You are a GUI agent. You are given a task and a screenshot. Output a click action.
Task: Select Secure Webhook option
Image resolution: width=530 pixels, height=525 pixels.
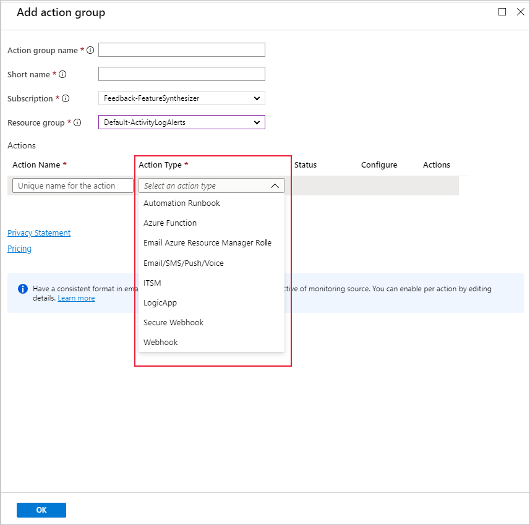pos(173,322)
